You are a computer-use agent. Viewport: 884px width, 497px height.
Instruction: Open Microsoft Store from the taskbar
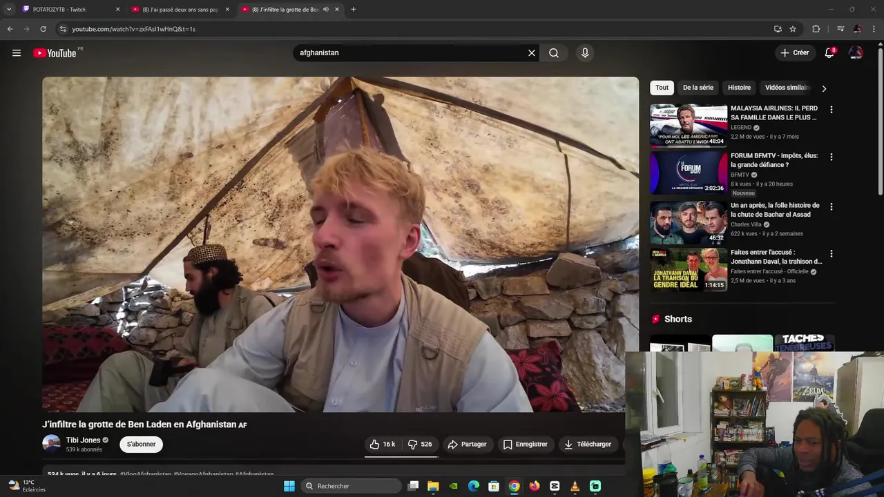pos(494,486)
